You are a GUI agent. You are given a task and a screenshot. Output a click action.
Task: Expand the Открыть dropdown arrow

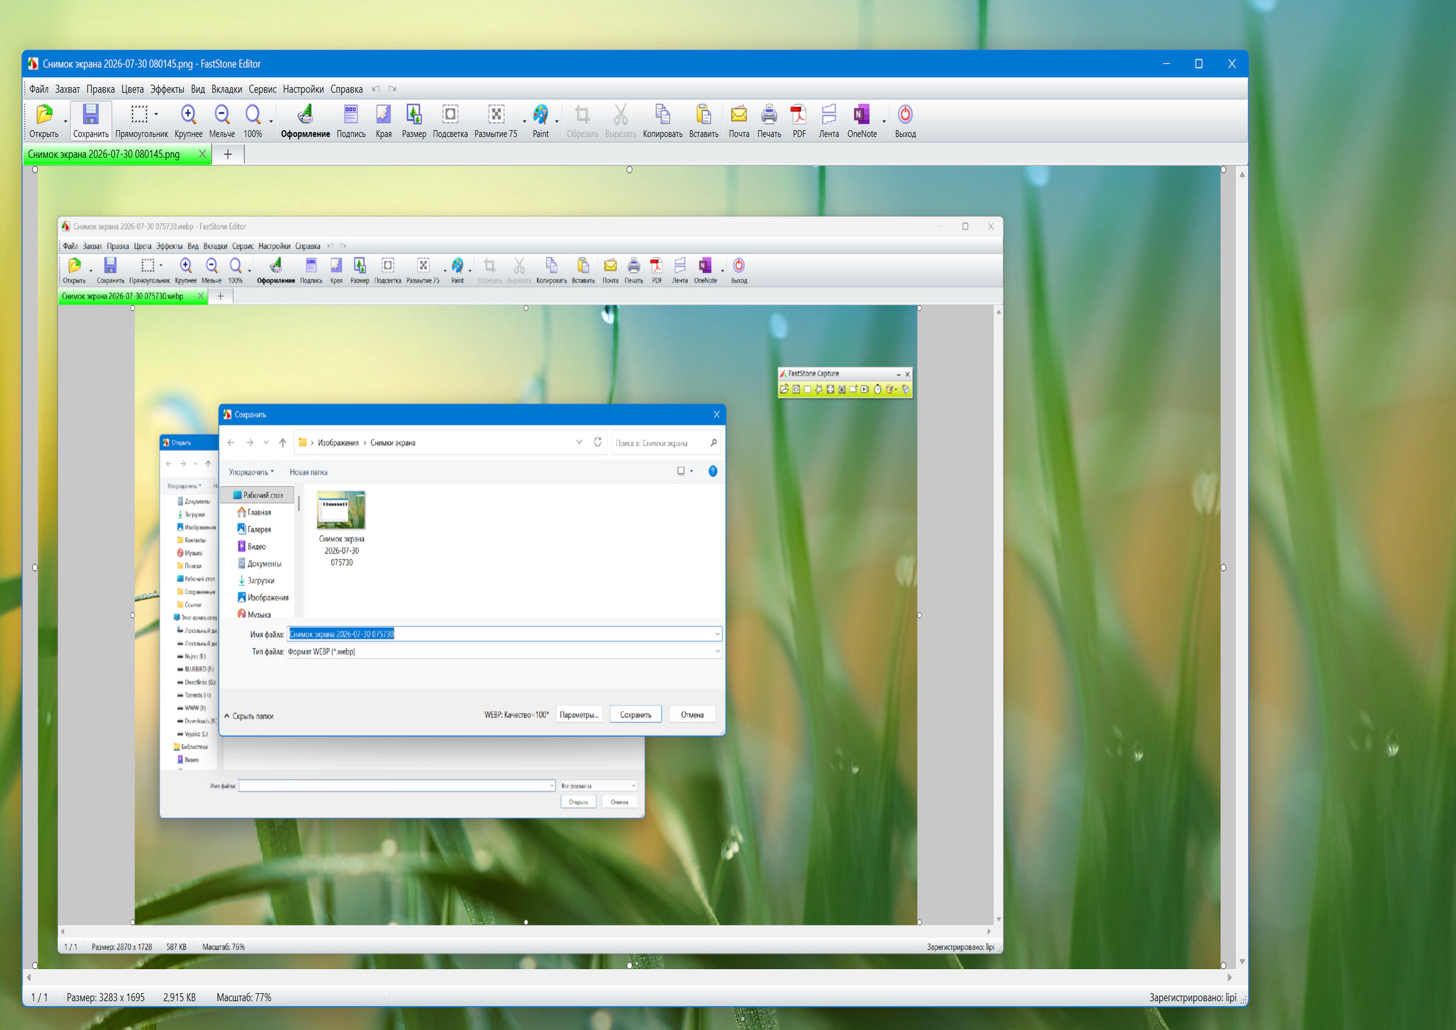(66, 120)
